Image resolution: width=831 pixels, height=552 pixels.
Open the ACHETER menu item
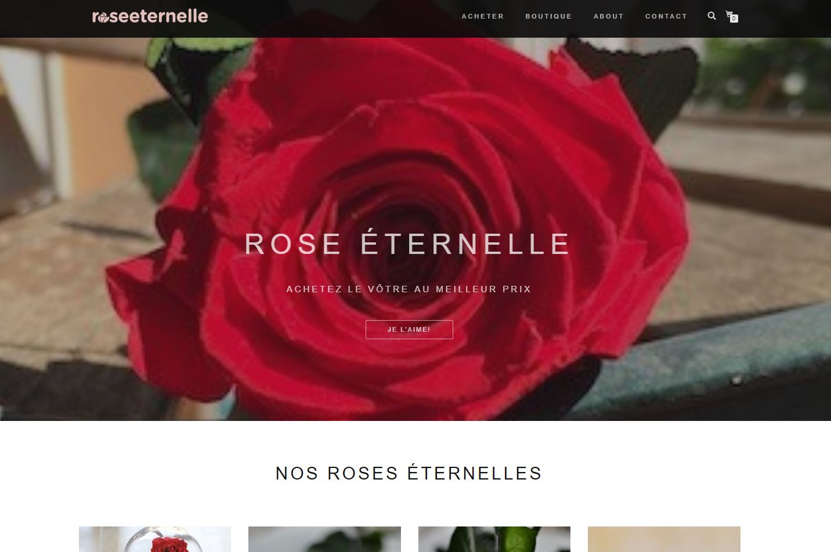click(483, 16)
